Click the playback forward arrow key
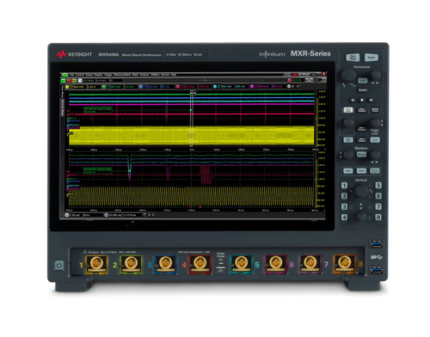The height and width of the screenshot is (337, 430). click(371, 100)
